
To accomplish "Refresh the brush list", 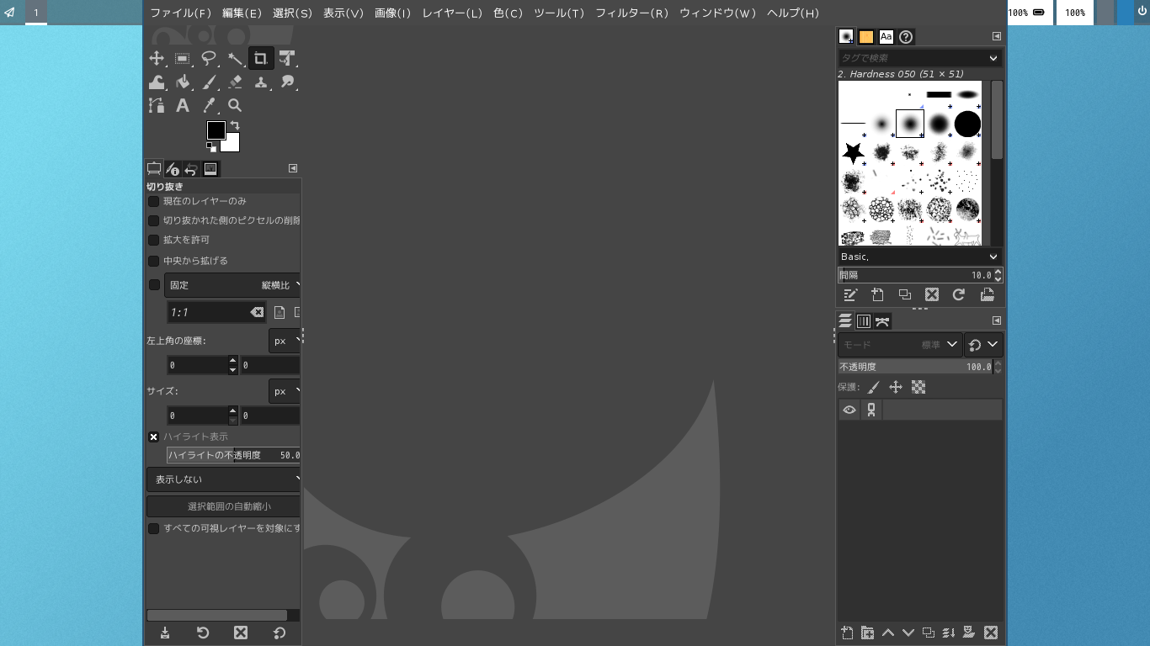I will (958, 295).
